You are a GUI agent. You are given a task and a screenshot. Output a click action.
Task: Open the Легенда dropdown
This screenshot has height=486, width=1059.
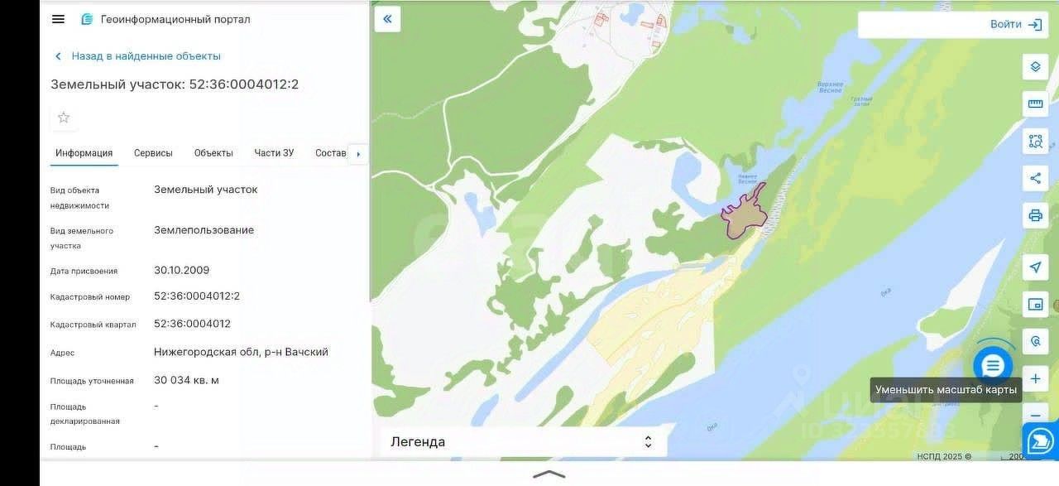point(523,441)
